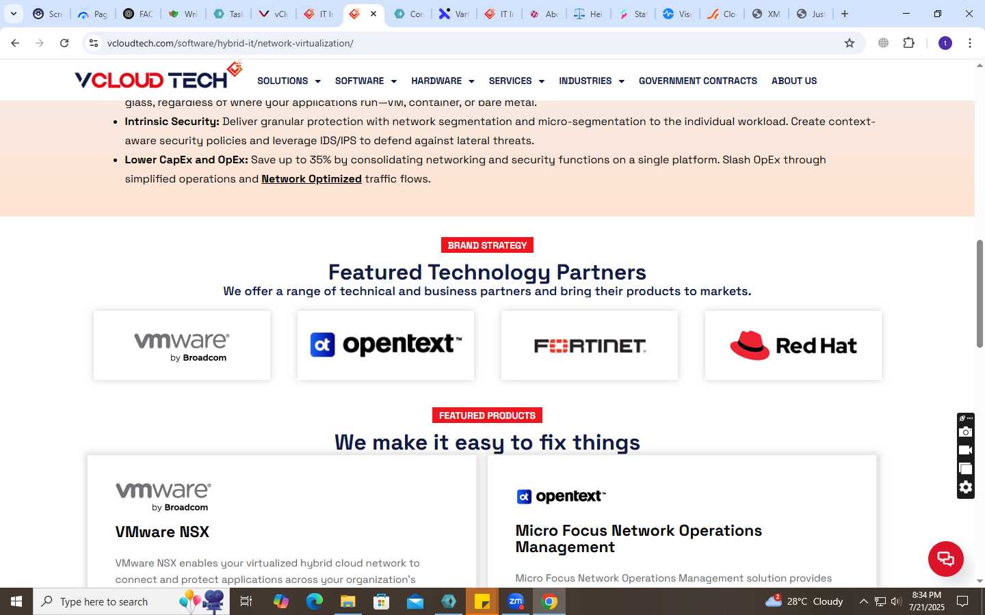The image size is (985, 615).
Task: Open Task View from the taskbar
Action: click(246, 601)
